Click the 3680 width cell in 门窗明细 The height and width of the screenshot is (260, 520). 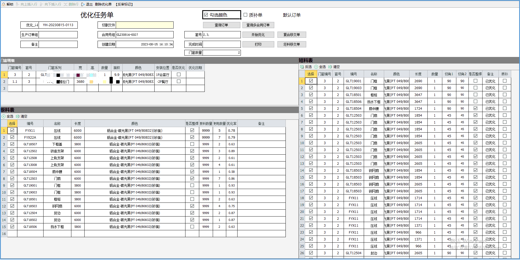coord(80,82)
